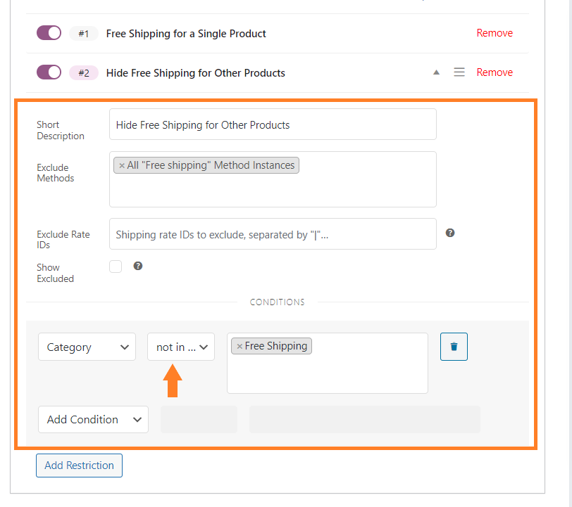The image size is (572, 507).
Task: Collapse restriction #2 with the triangle arrow
Action: pyautogui.click(x=436, y=72)
